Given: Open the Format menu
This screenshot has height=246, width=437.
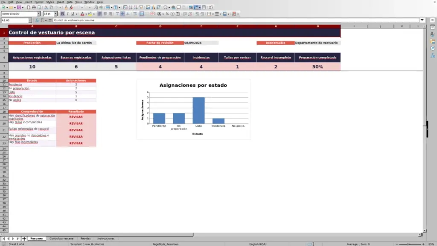Looking at the screenshot, I should (x=39, y=2).
